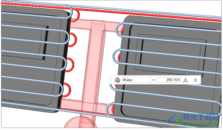Grab the dotted handle of the microdialog
The image size is (223, 130).
pyautogui.click(x=111, y=80)
